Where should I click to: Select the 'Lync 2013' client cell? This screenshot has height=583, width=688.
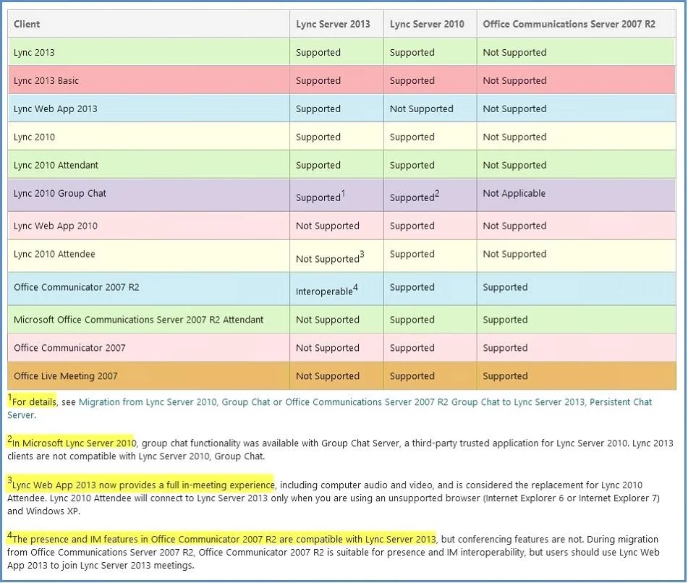coord(148,52)
